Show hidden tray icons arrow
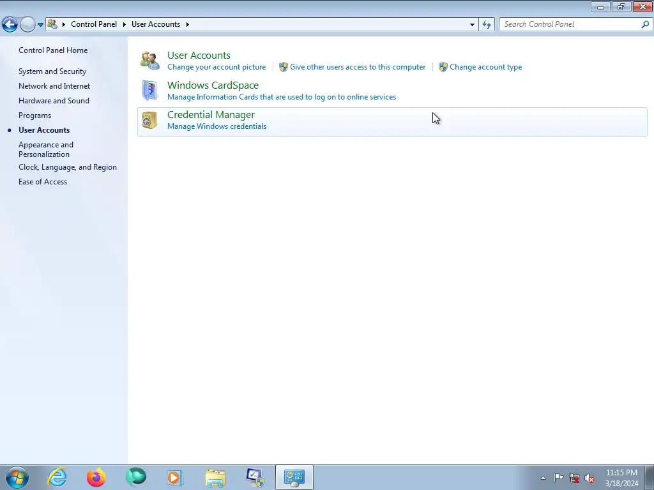The image size is (654, 490). (543, 478)
